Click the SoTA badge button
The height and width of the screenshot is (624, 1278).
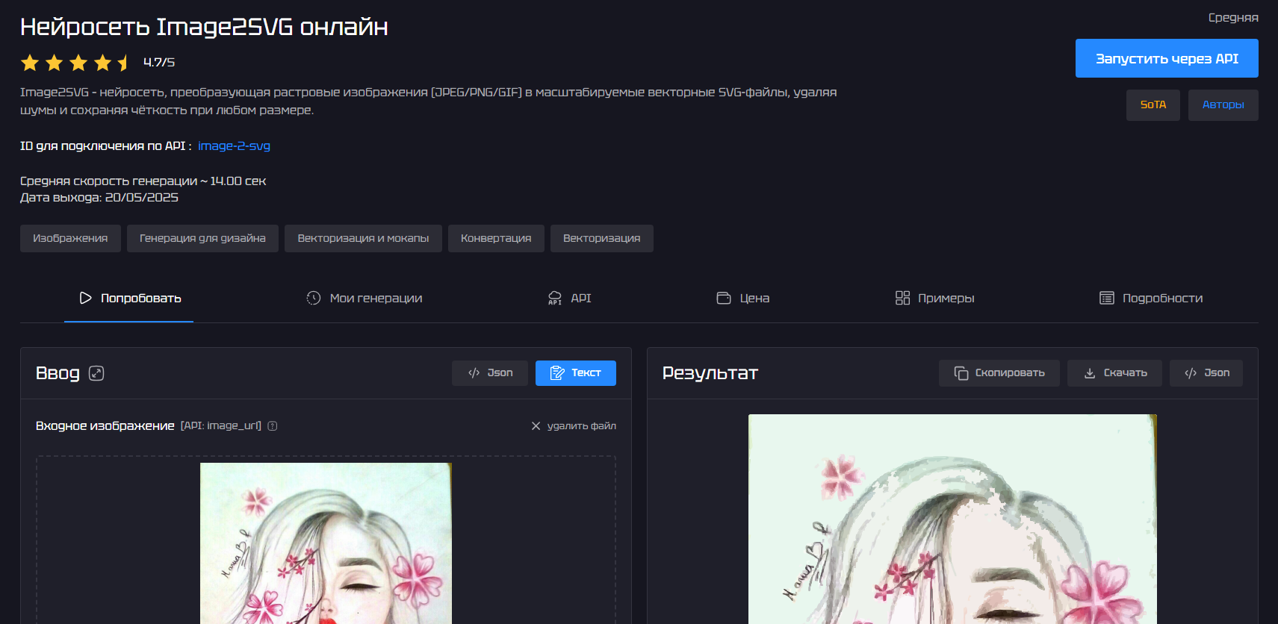pos(1153,105)
